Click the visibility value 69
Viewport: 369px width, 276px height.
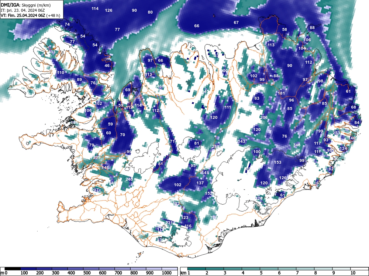tap(128, 90)
